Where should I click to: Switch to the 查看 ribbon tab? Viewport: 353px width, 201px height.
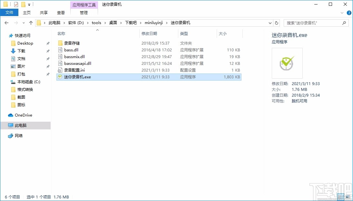click(x=61, y=13)
